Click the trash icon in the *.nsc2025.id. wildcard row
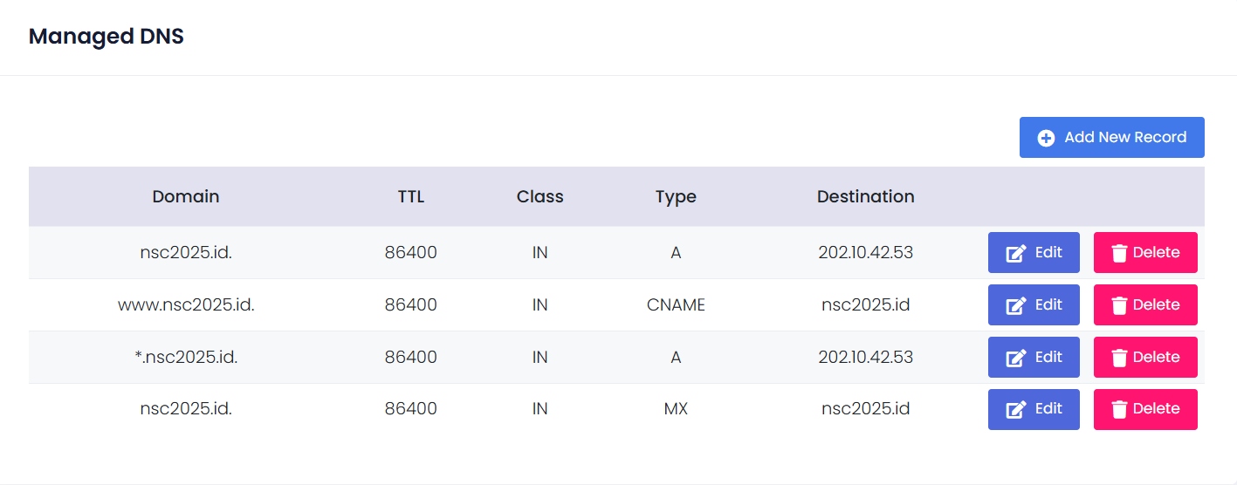Viewport: 1237px width, 485px height. pos(1119,358)
